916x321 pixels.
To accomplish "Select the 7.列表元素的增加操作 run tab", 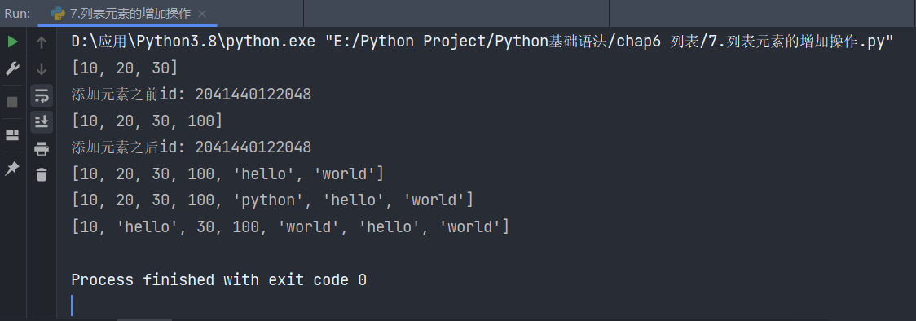I will [127, 13].
